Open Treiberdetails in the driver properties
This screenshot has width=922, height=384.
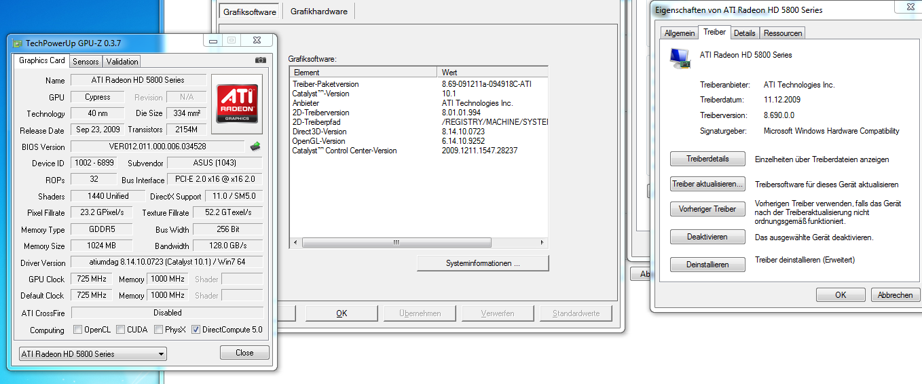click(x=707, y=159)
